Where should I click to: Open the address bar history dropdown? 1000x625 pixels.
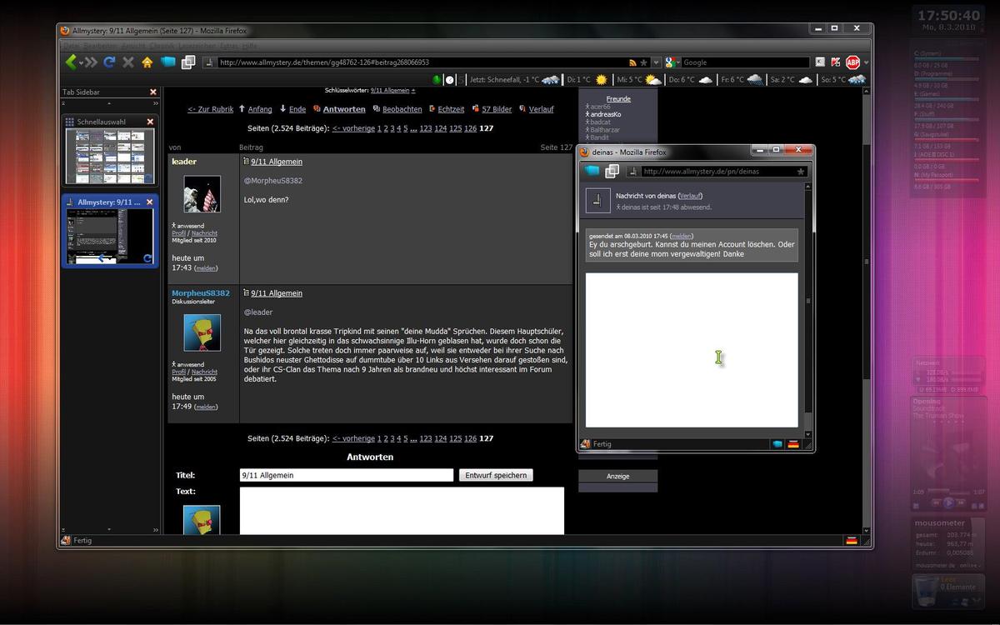tap(656, 62)
